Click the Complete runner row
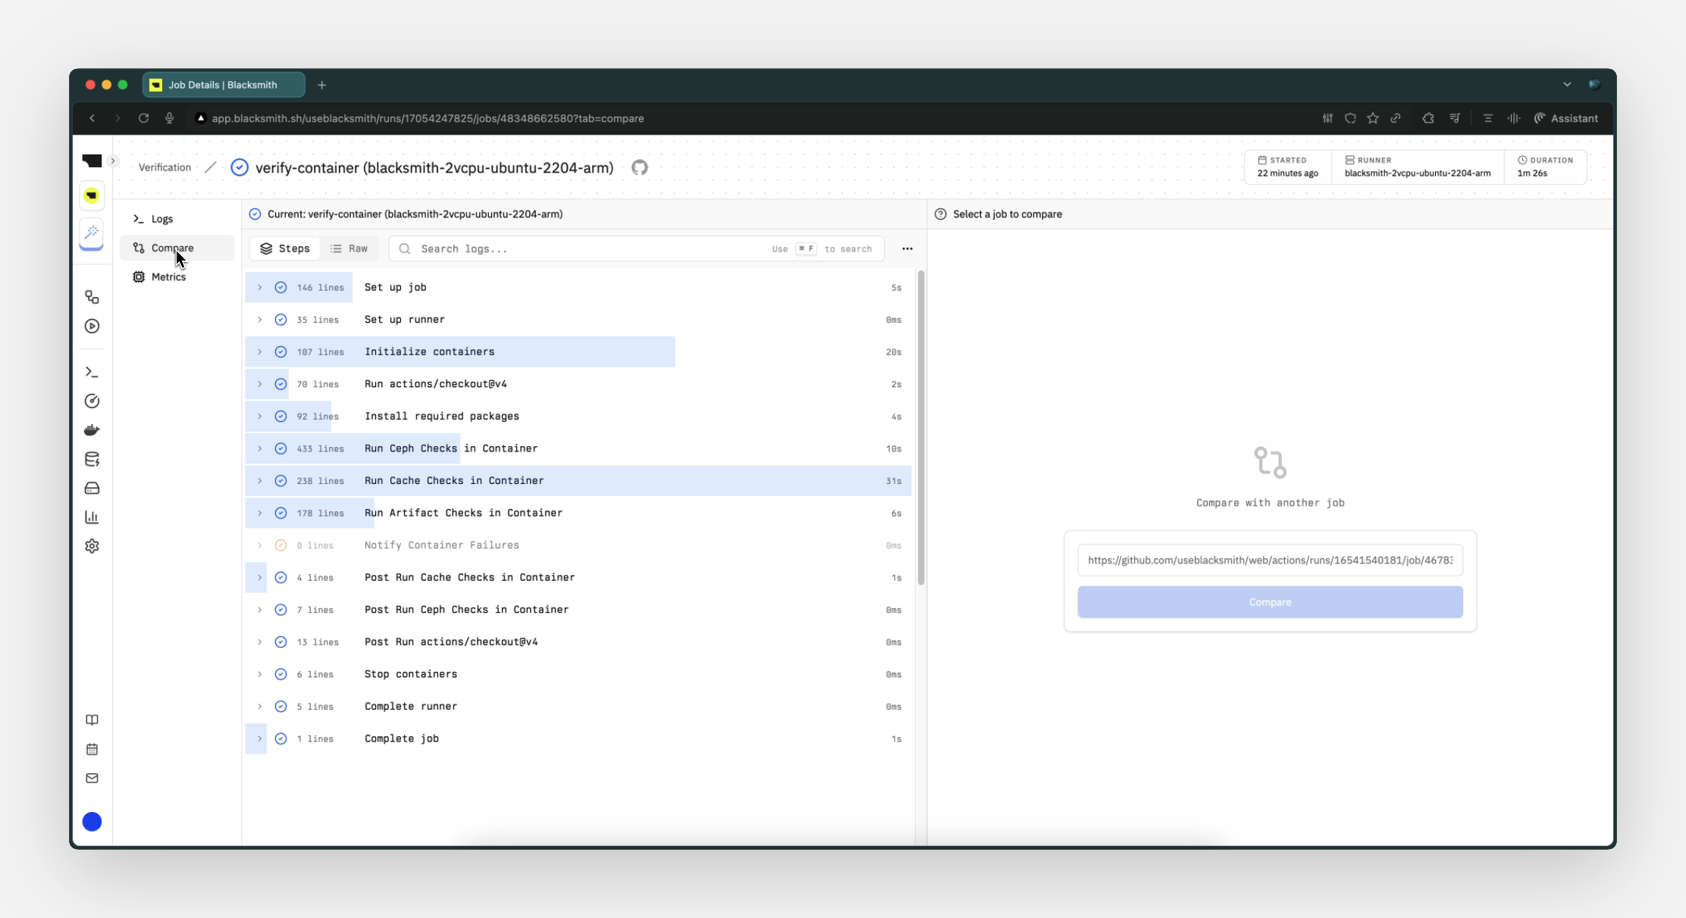 click(578, 706)
